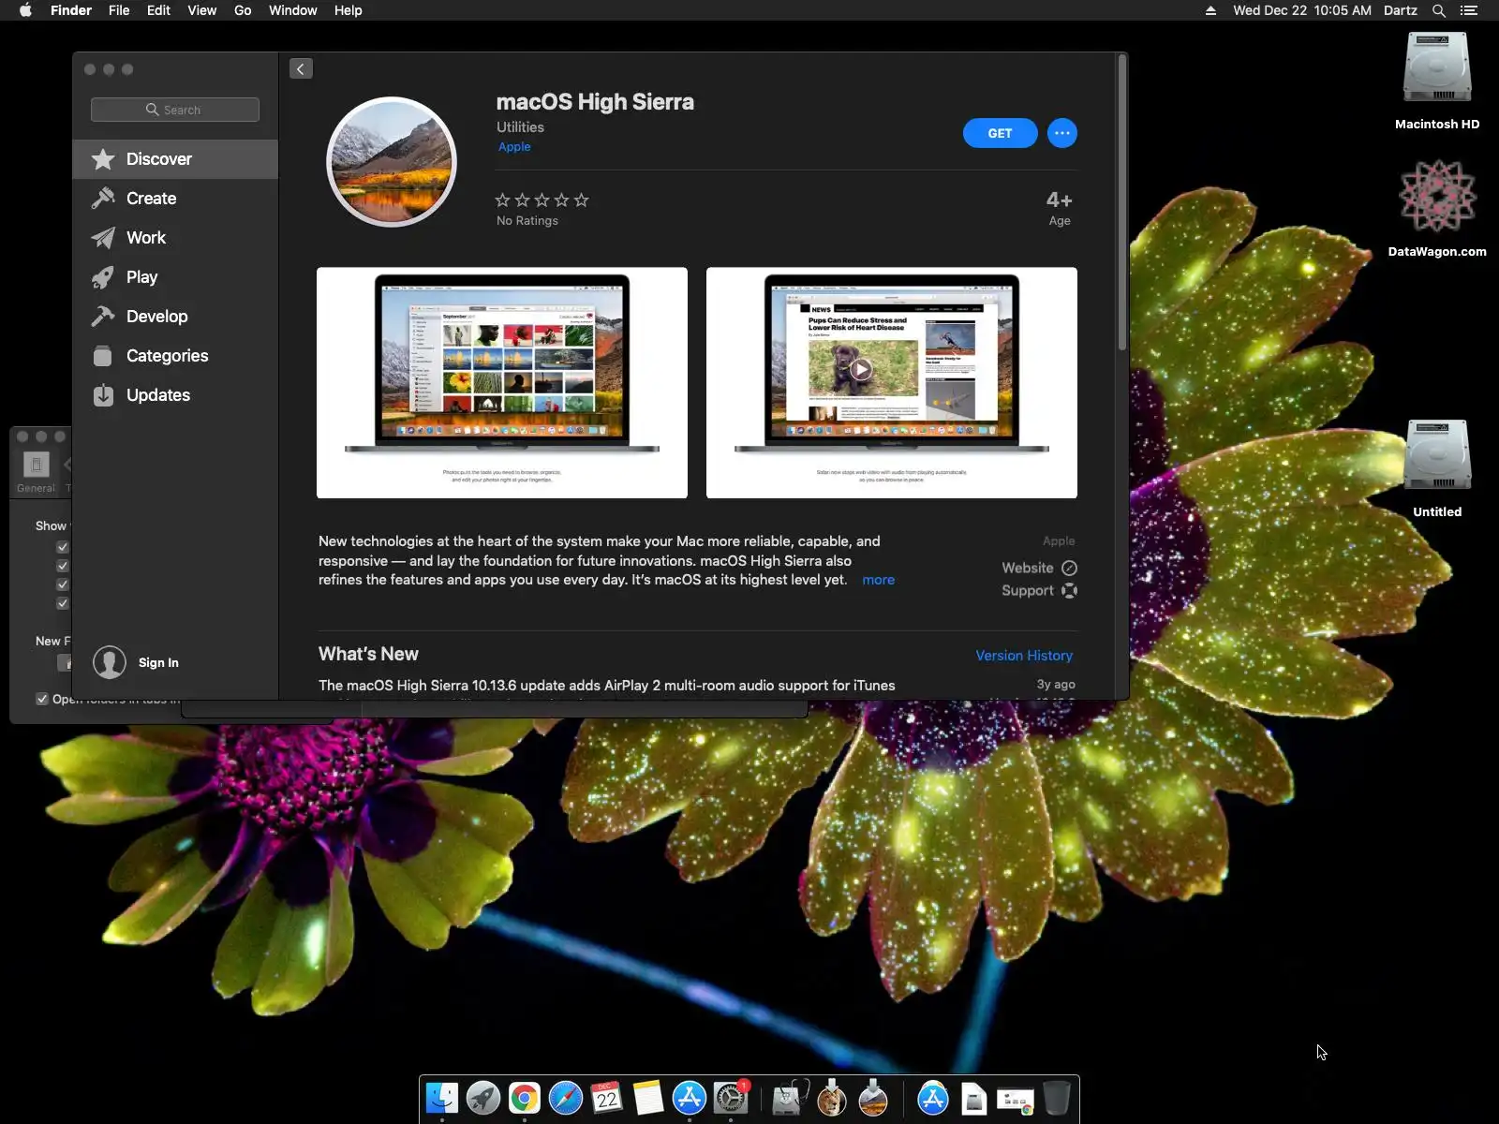
Task: Launch Google Chrome from the Dock
Action: click(525, 1098)
